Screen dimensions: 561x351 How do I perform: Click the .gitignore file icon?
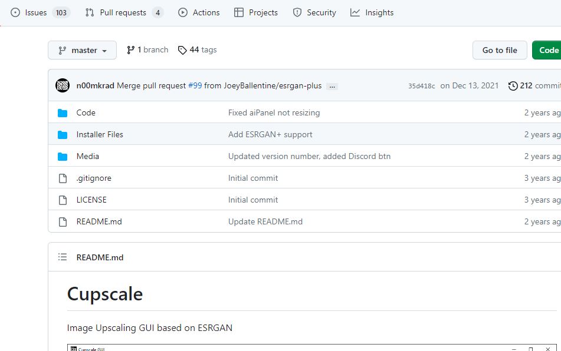pyautogui.click(x=63, y=178)
